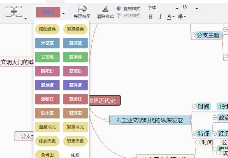Select the node with text 文明大门的政
Viewport: 228px width, 158px height.
click(17, 62)
